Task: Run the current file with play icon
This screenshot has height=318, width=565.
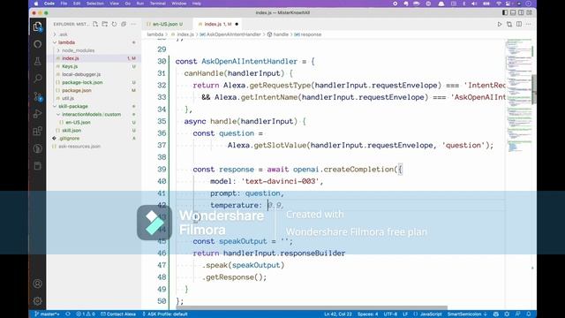Action: 500,24
